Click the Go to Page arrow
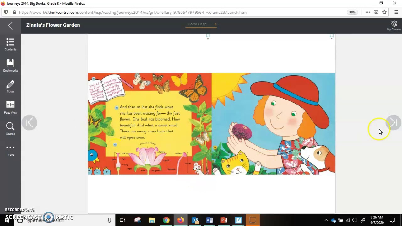This screenshot has height=226, width=402. [215, 24]
